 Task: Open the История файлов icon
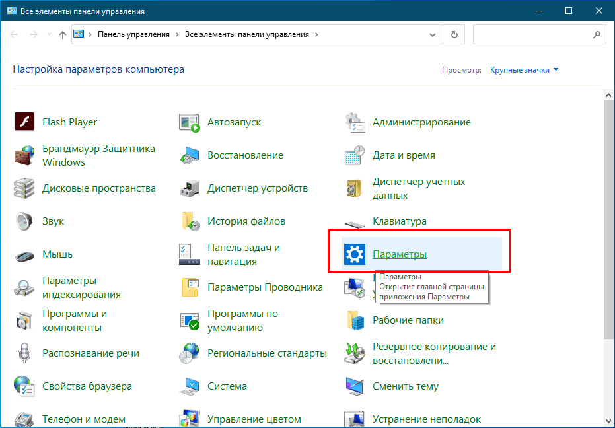190,221
